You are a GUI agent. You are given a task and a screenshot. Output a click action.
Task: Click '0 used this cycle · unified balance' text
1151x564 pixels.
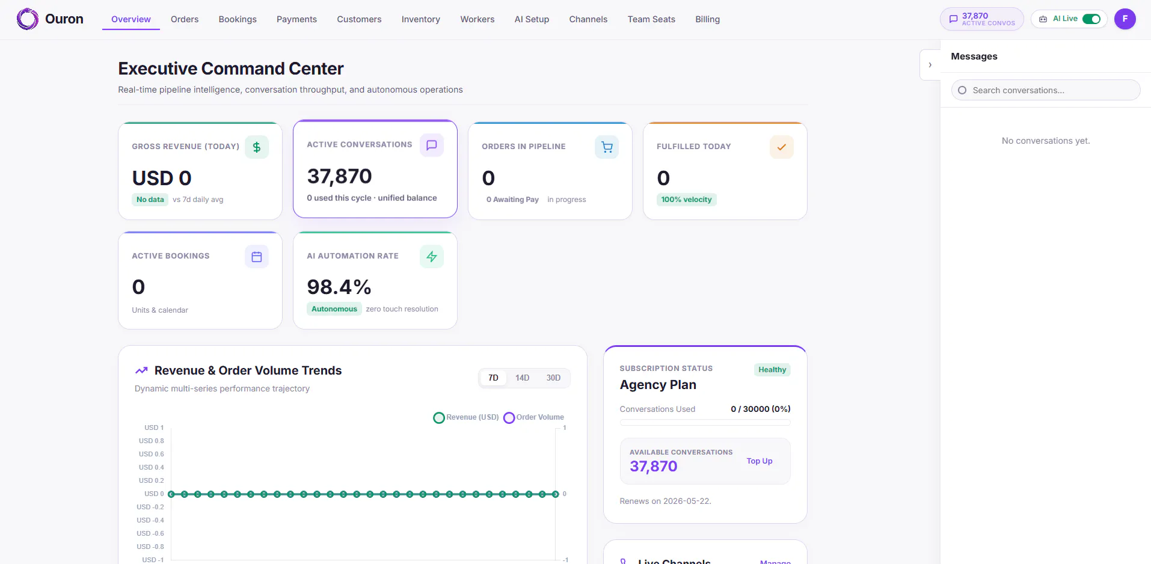point(372,198)
